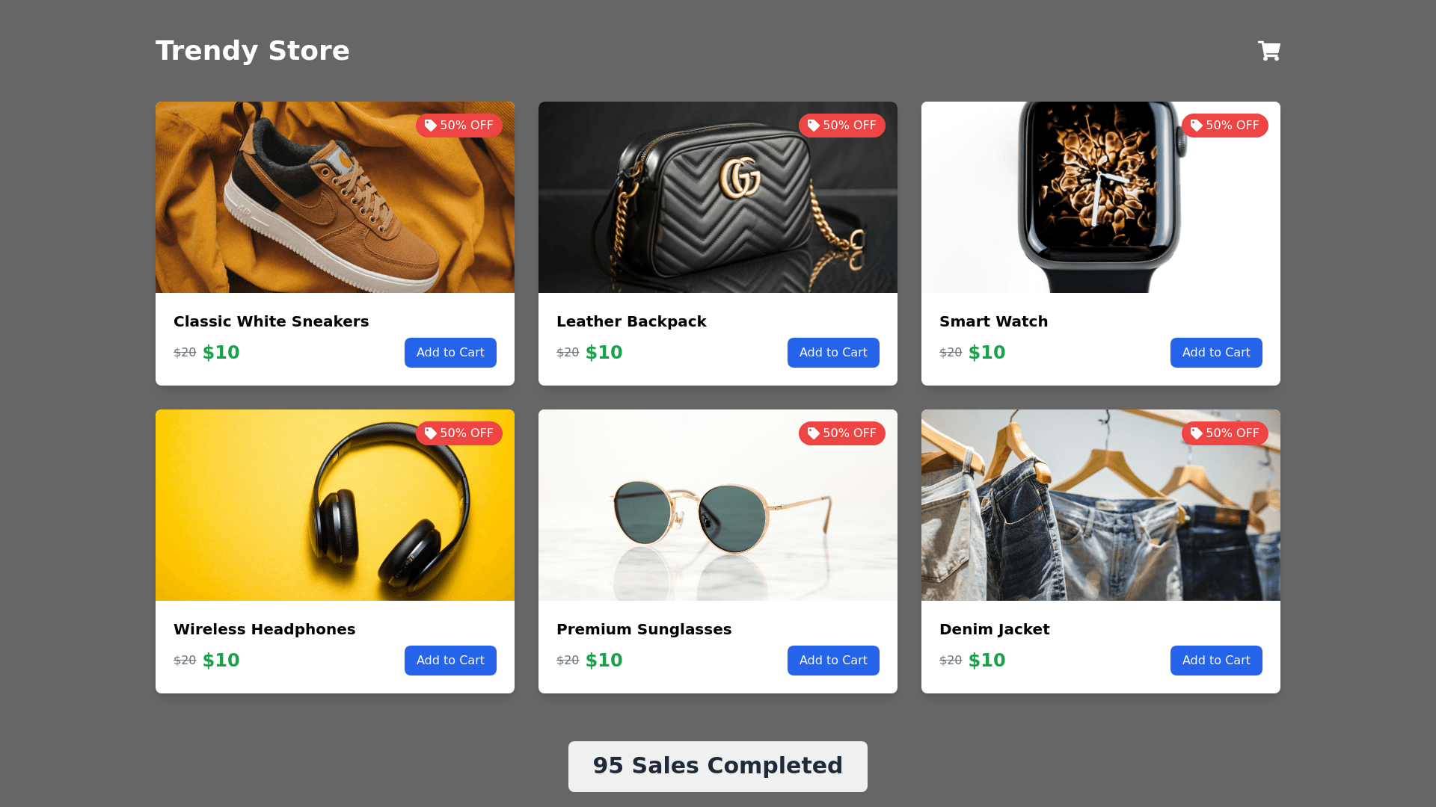Click the 50% OFF tag on Sneakers
The image size is (1436, 807).
pyautogui.click(x=459, y=126)
